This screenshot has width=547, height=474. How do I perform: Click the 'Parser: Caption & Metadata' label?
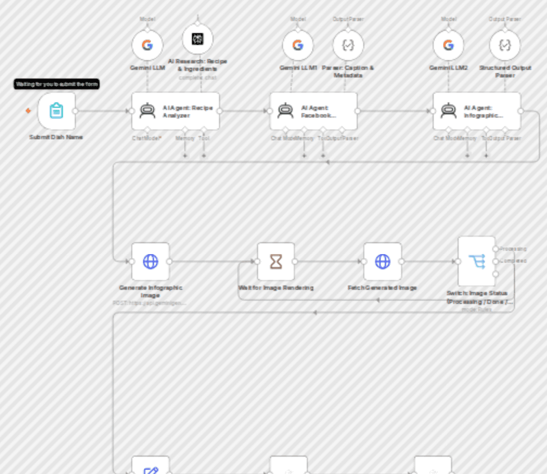348,72
